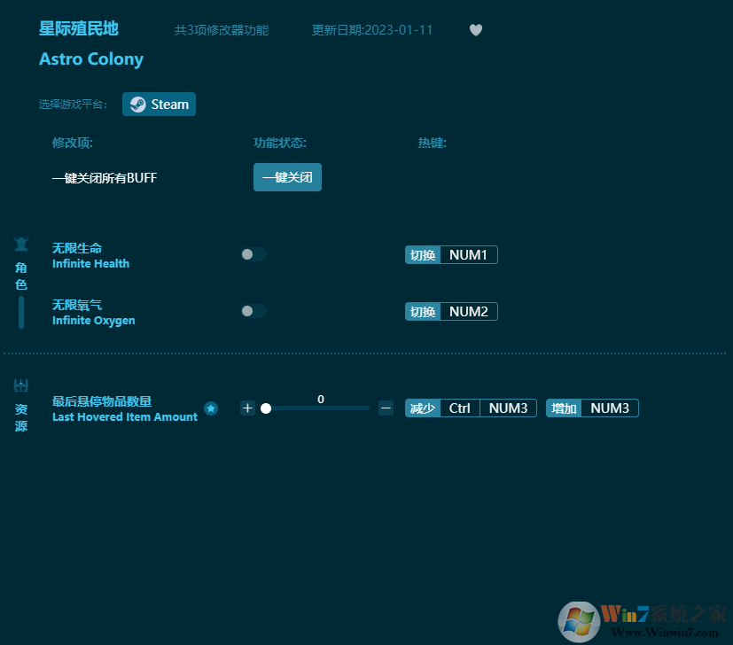Click the 一键关闭 button

click(x=287, y=177)
